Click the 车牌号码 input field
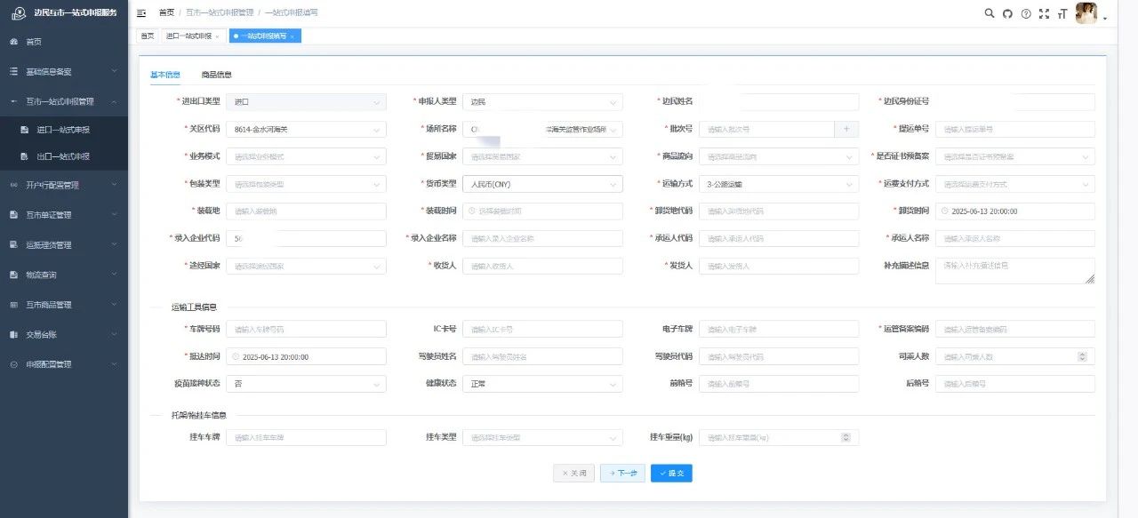 306,329
